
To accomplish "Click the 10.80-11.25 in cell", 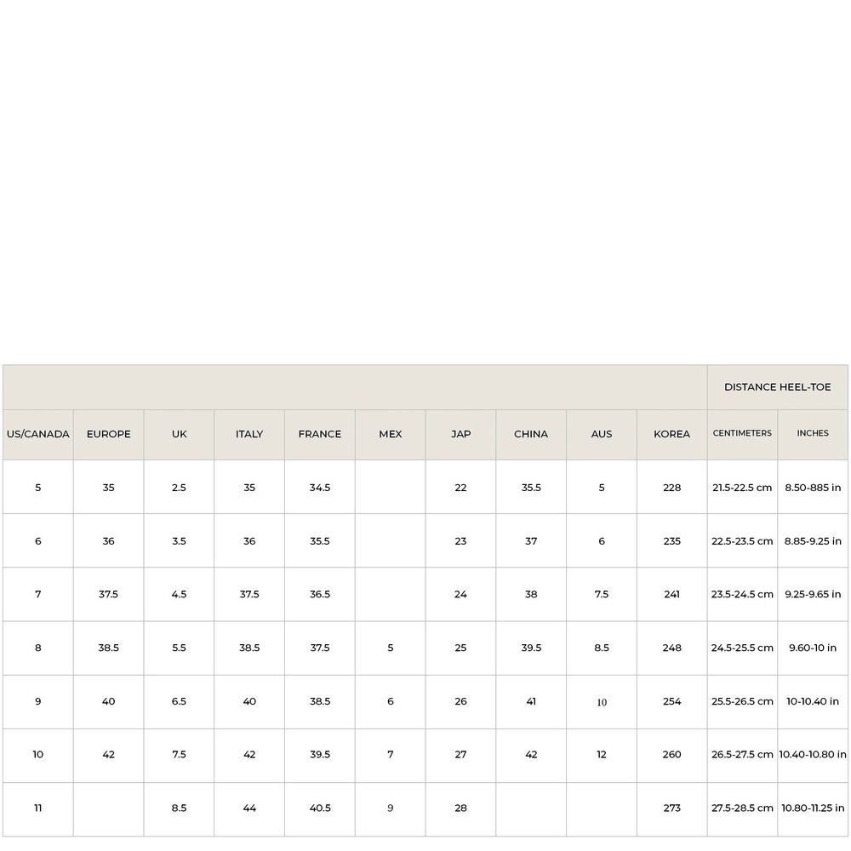I will tap(813, 808).
